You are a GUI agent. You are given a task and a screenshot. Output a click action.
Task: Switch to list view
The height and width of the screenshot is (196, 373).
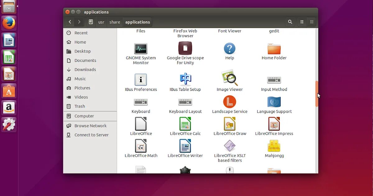(302, 22)
